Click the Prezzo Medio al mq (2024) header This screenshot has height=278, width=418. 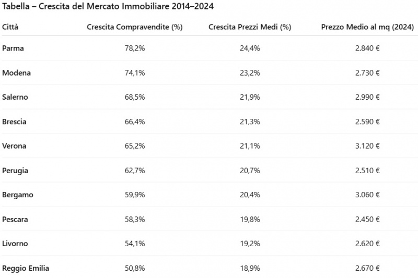tap(366, 27)
